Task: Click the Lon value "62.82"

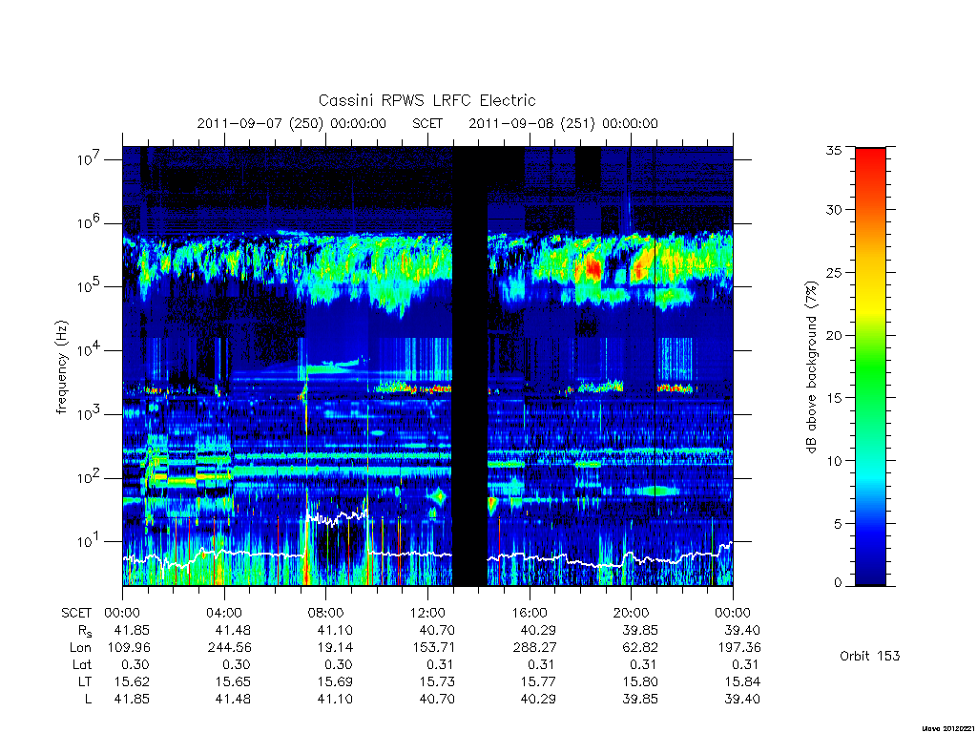Action: [x=640, y=648]
